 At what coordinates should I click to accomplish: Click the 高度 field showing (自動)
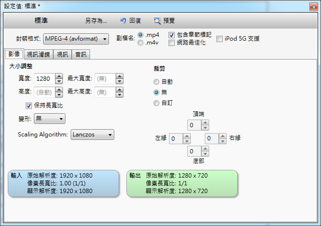(x=45, y=92)
